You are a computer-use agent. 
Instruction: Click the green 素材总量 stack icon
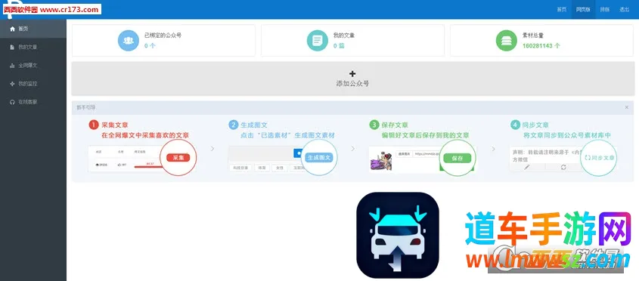tap(507, 40)
